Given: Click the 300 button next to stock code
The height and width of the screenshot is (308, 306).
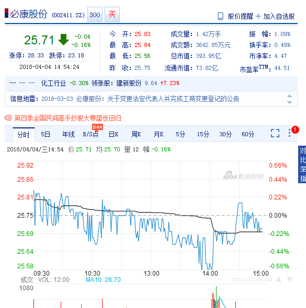Looking at the screenshot, I should click(x=95, y=15).
